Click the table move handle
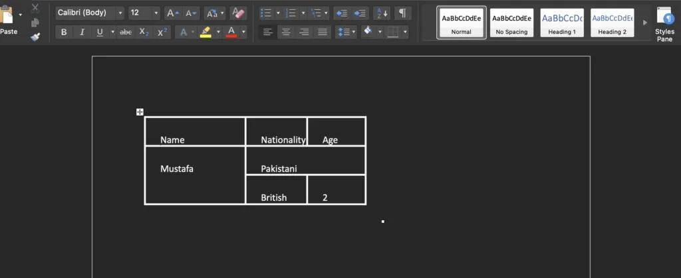681x278 pixels. point(140,112)
